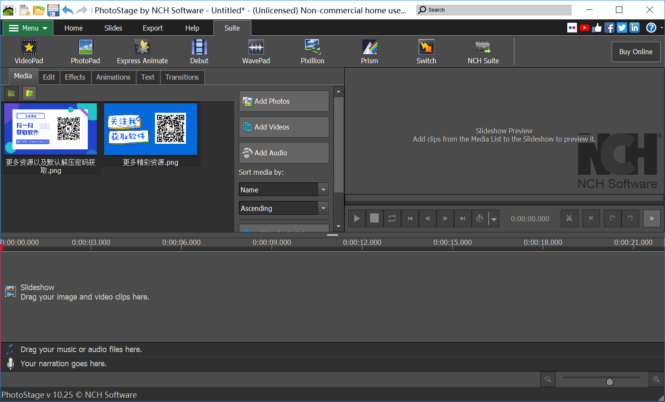Play the slideshow preview
Image resolution: width=665 pixels, height=402 pixels.
pyautogui.click(x=357, y=218)
